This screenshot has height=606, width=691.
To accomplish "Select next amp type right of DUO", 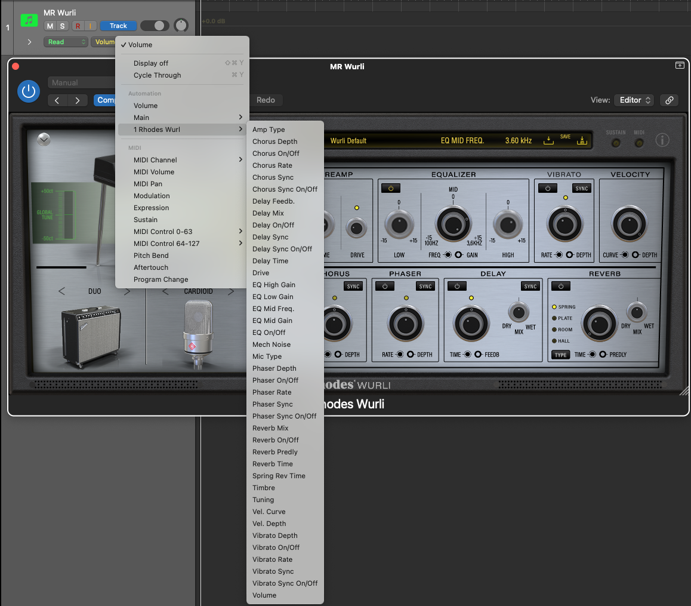I will (x=127, y=291).
